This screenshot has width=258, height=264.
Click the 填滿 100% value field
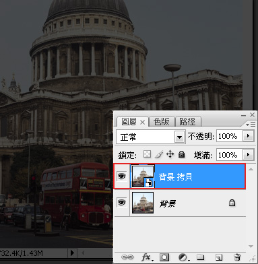[x=229, y=154]
